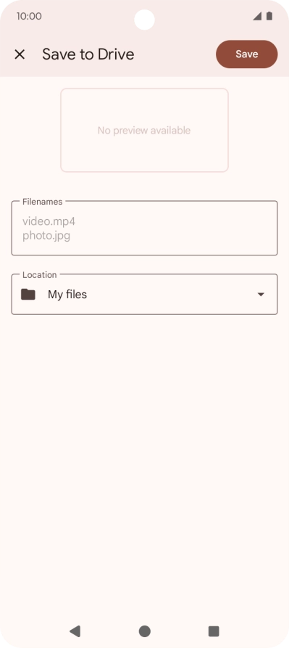Click the video.mp4 filename
Image resolution: width=289 pixels, height=648 pixels.
coord(49,221)
